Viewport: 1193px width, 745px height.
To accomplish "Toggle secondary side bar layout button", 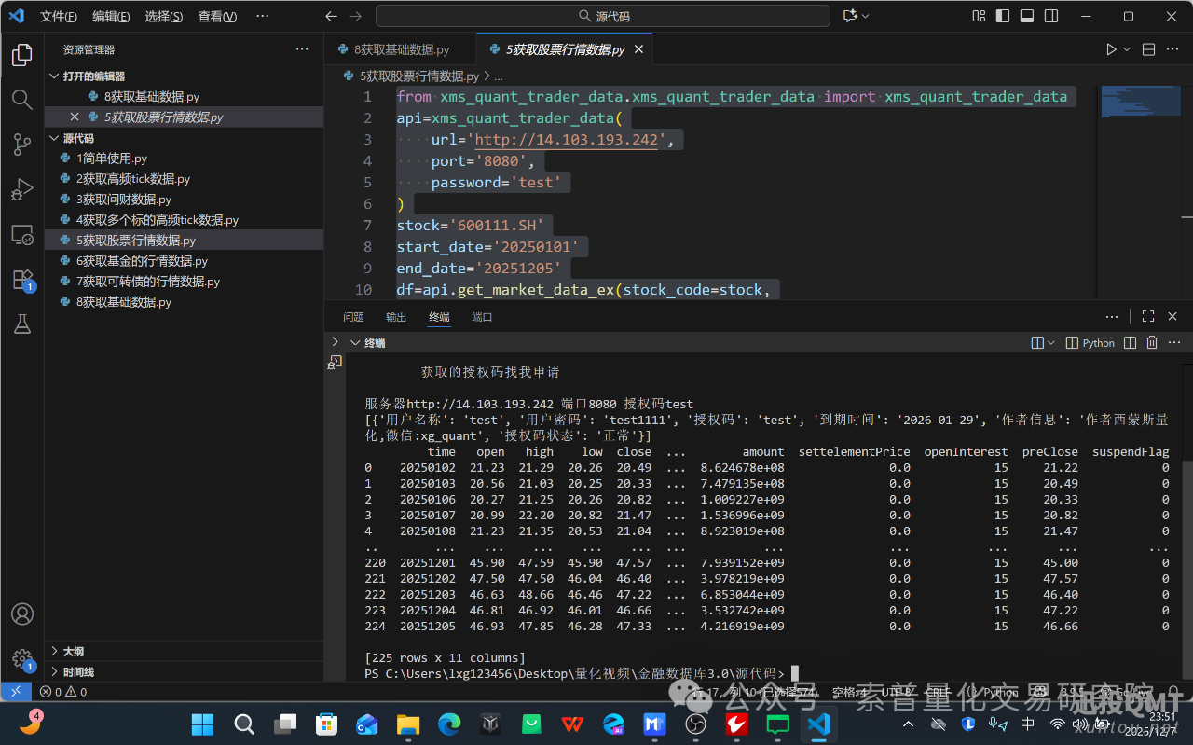I will coord(1051,16).
